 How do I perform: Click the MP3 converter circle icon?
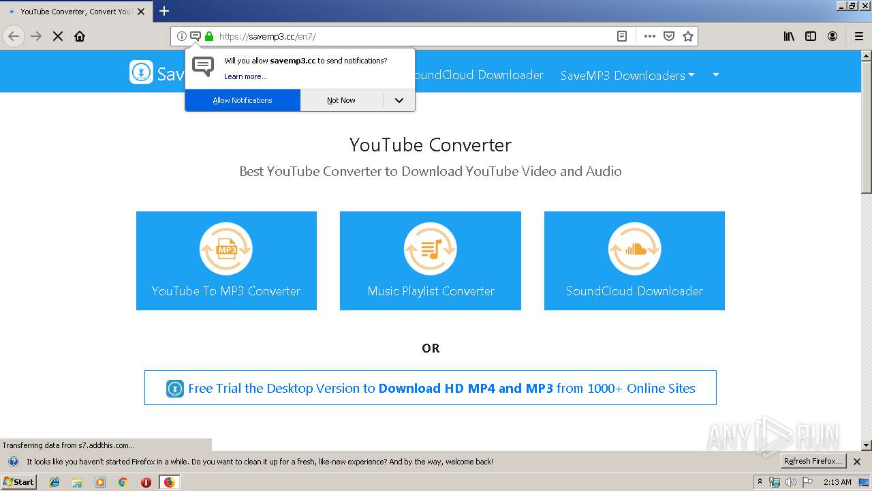click(226, 249)
